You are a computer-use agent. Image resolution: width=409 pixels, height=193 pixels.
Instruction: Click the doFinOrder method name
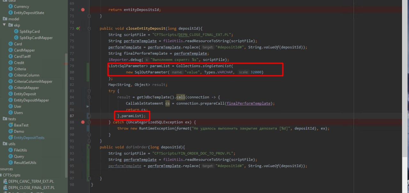[x=137, y=147]
